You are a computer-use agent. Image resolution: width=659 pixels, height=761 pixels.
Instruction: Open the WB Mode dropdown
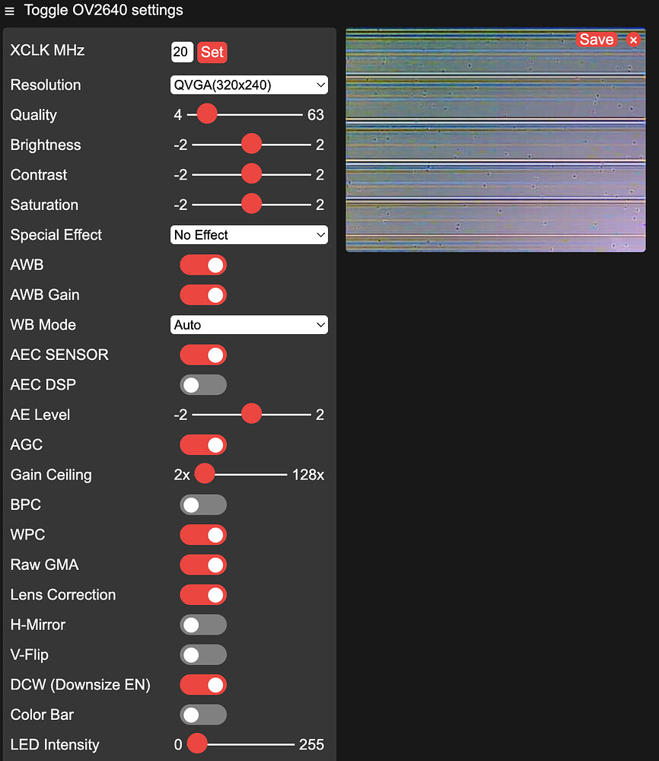(249, 324)
